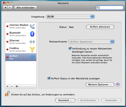Expand the Netzwerkname dropdown

(91, 42)
